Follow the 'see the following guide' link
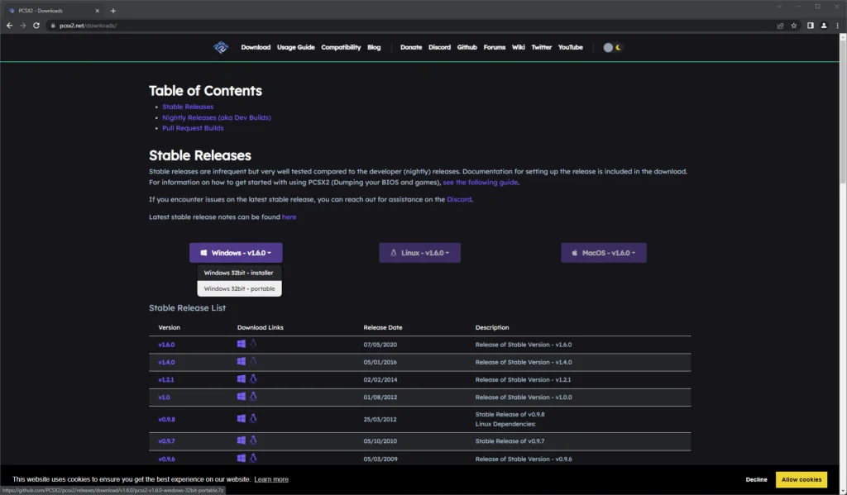 pyautogui.click(x=481, y=183)
